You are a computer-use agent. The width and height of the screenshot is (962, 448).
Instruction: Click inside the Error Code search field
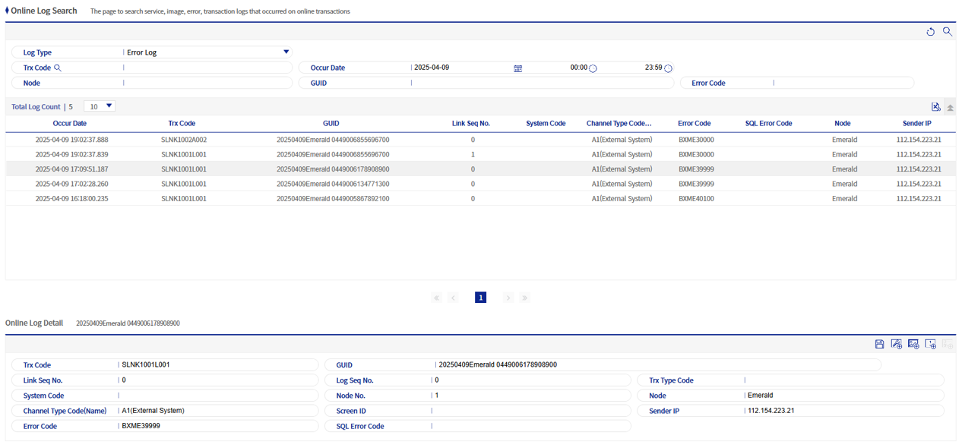pyautogui.click(x=836, y=82)
